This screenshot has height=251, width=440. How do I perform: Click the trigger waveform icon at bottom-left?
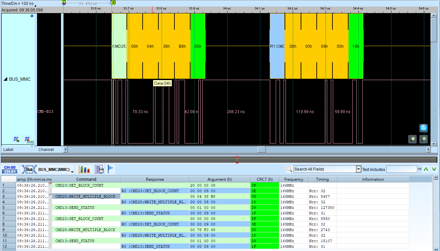(x=16, y=139)
